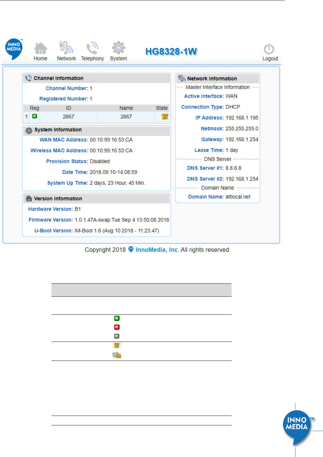323x457 pixels.
Task: Select the System menu label
Action: 118,59
